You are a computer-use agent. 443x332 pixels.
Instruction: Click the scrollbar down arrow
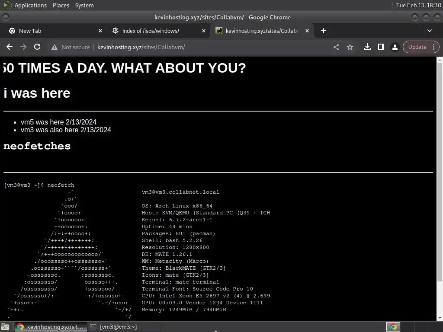(x=440, y=318)
